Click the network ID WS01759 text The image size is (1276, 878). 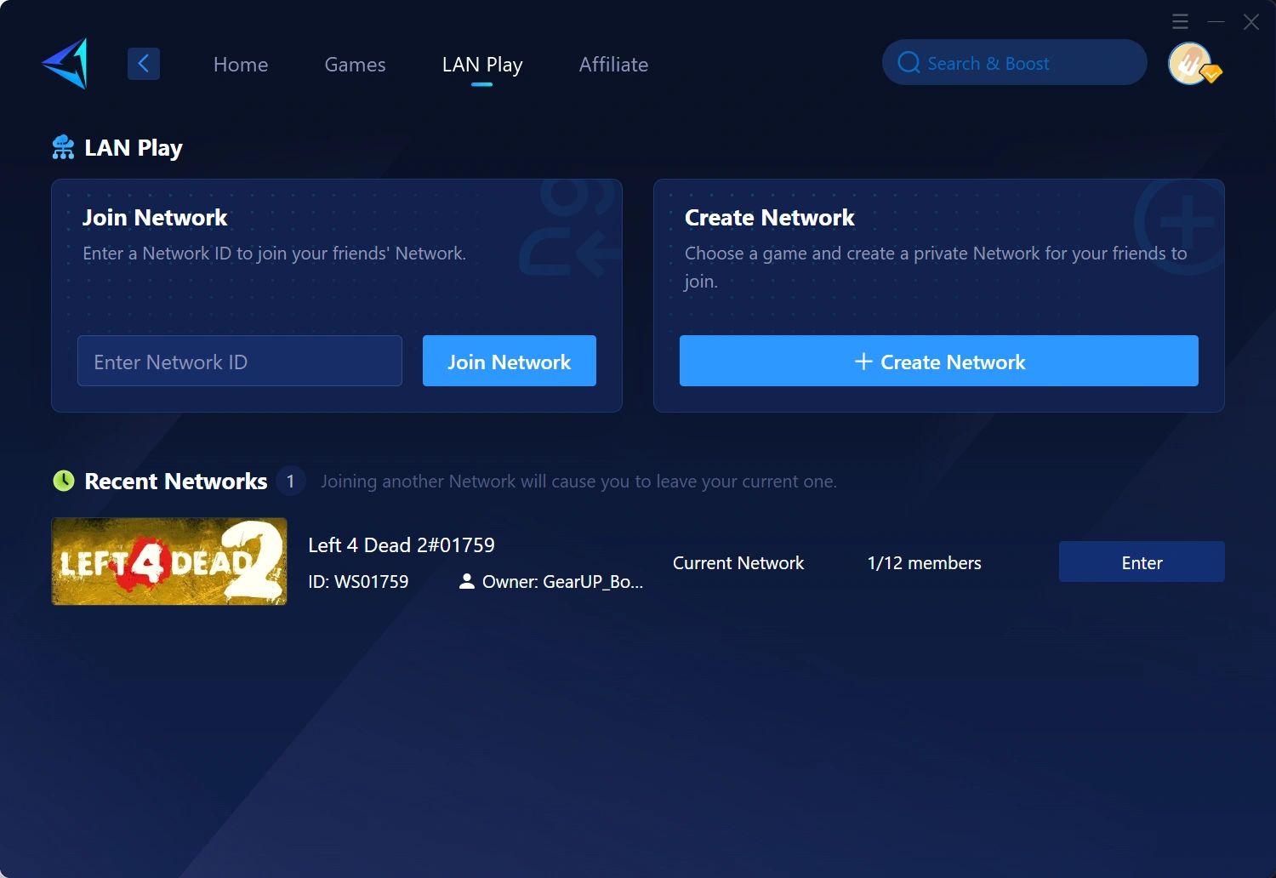click(358, 582)
